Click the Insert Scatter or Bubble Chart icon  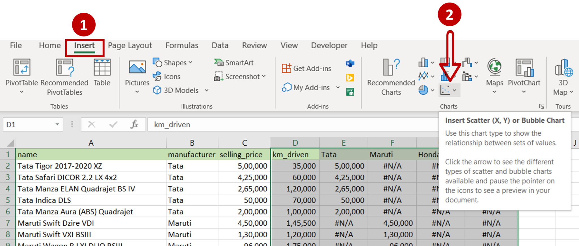445,90
